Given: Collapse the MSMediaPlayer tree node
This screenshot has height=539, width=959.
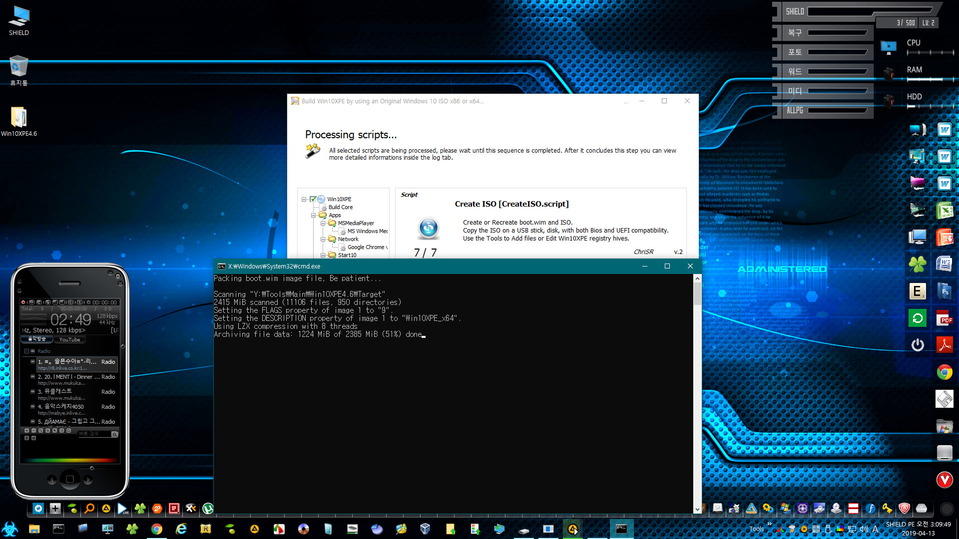Looking at the screenshot, I should 323,223.
